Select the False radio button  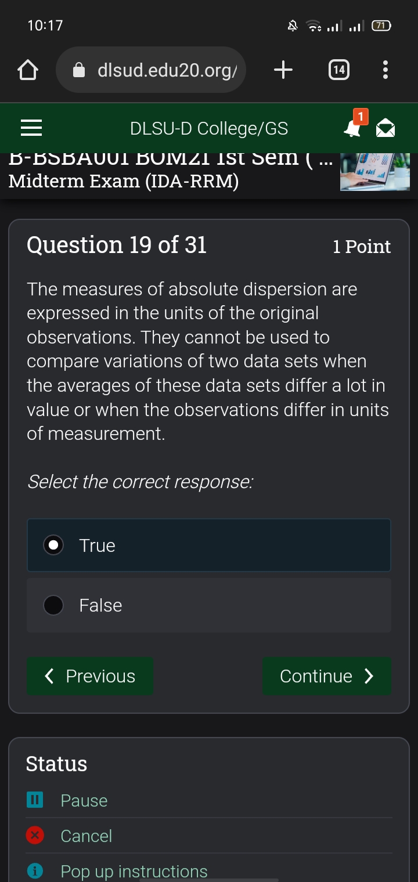tap(53, 605)
